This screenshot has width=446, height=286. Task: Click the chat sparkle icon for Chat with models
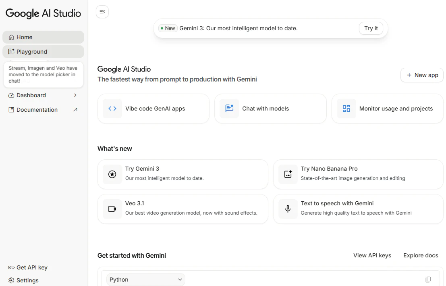pyautogui.click(x=229, y=109)
